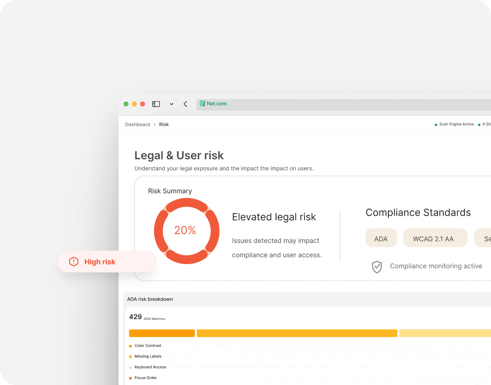Click the Net.com address bar

click(x=343, y=104)
